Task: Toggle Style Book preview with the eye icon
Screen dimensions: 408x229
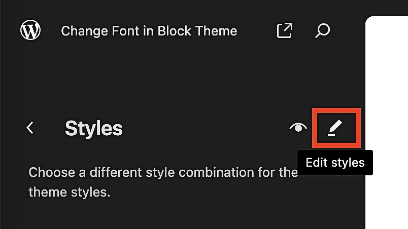Action: tap(298, 128)
